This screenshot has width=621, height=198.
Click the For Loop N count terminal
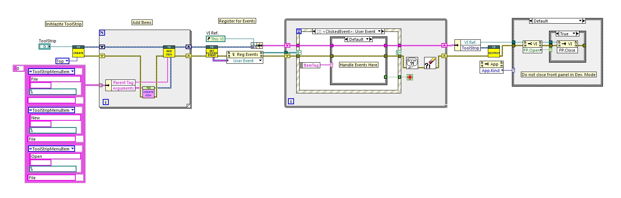(102, 33)
